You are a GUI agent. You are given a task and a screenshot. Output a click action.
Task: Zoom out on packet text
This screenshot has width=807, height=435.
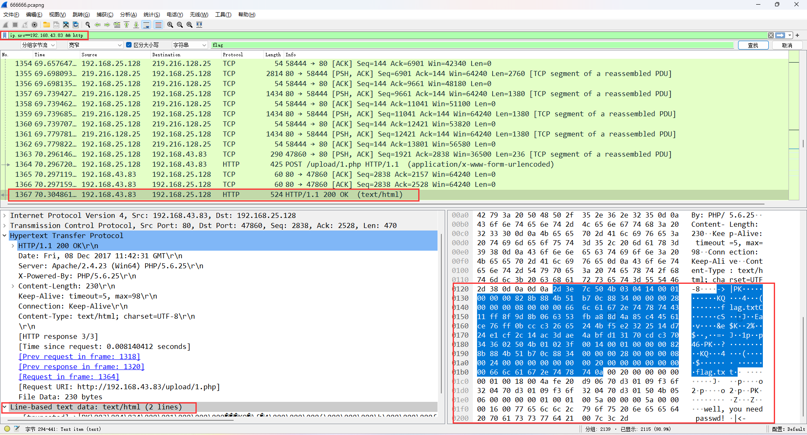179,25
